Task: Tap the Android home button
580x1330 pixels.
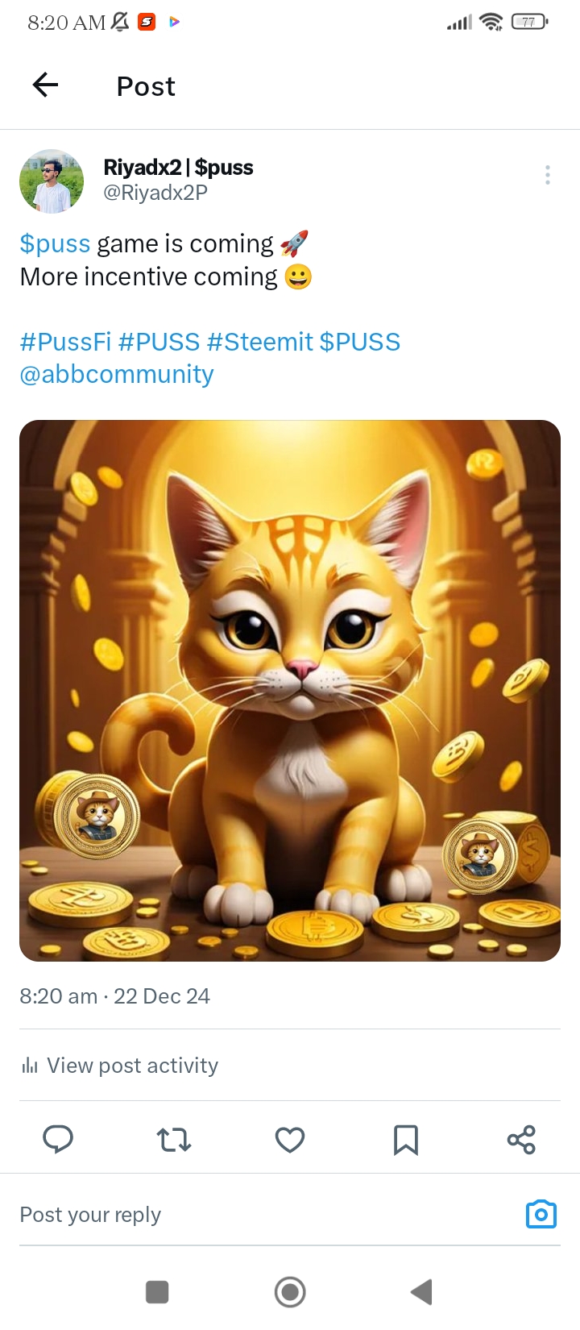Action: pyautogui.click(x=290, y=1292)
